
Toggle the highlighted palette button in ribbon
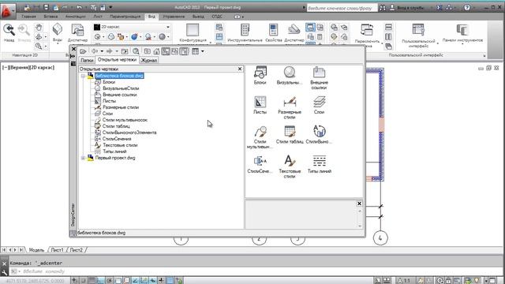(x=310, y=28)
